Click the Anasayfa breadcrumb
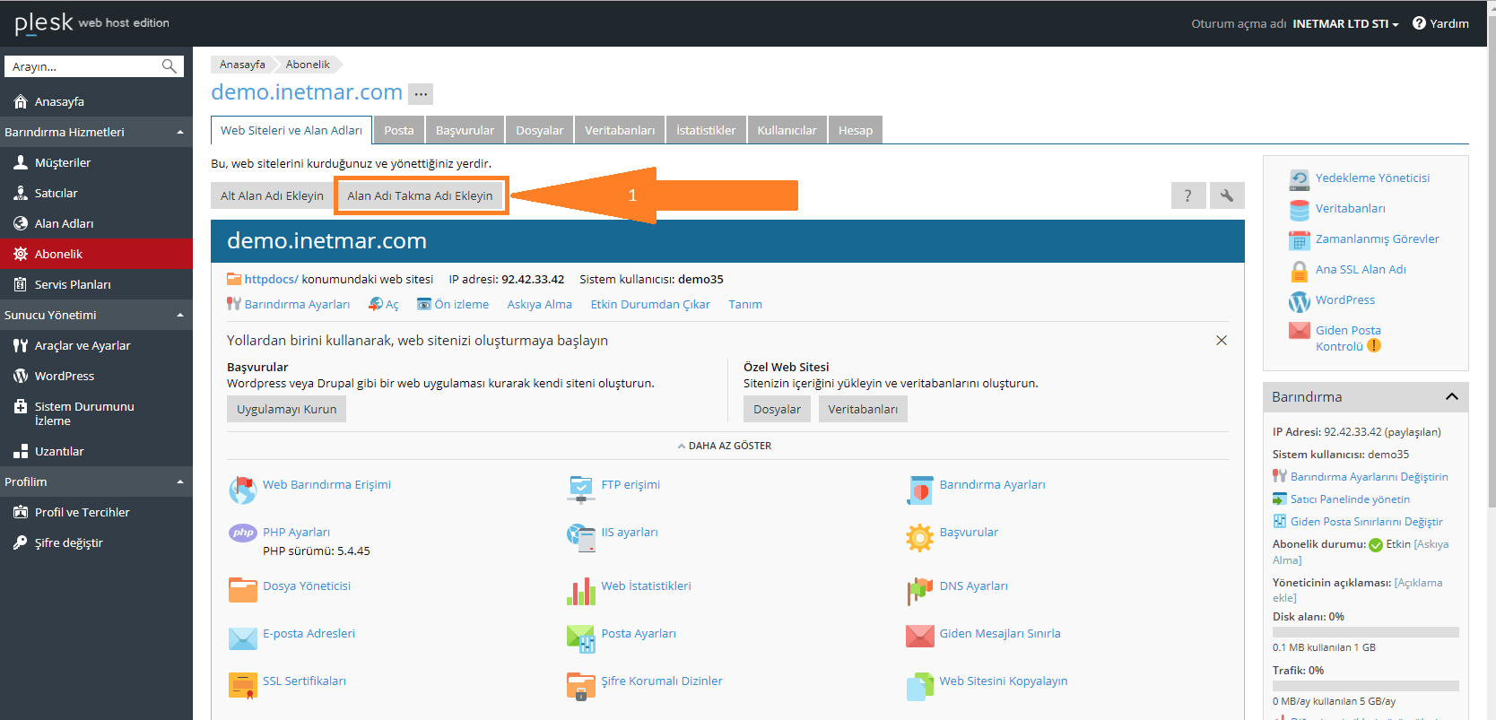 [242, 65]
